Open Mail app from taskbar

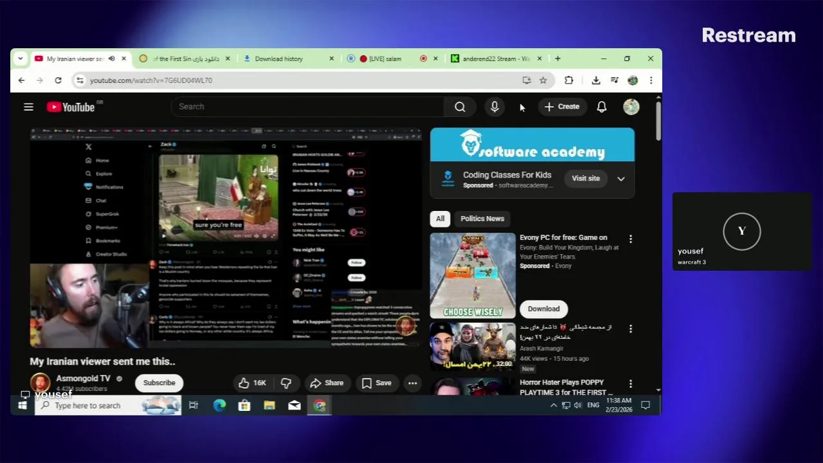coord(294,406)
